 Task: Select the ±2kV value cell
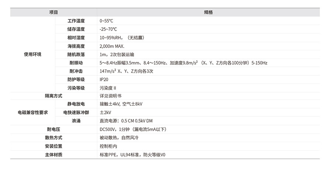pos(106,112)
